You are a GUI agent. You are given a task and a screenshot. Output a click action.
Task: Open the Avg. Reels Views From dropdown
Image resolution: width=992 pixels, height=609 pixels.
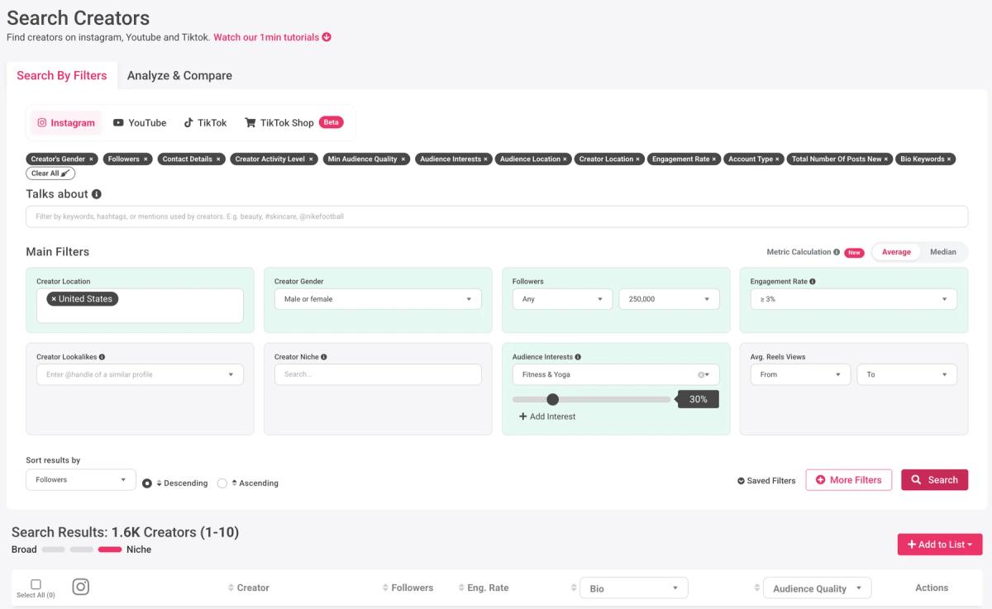click(x=800, y=374)
